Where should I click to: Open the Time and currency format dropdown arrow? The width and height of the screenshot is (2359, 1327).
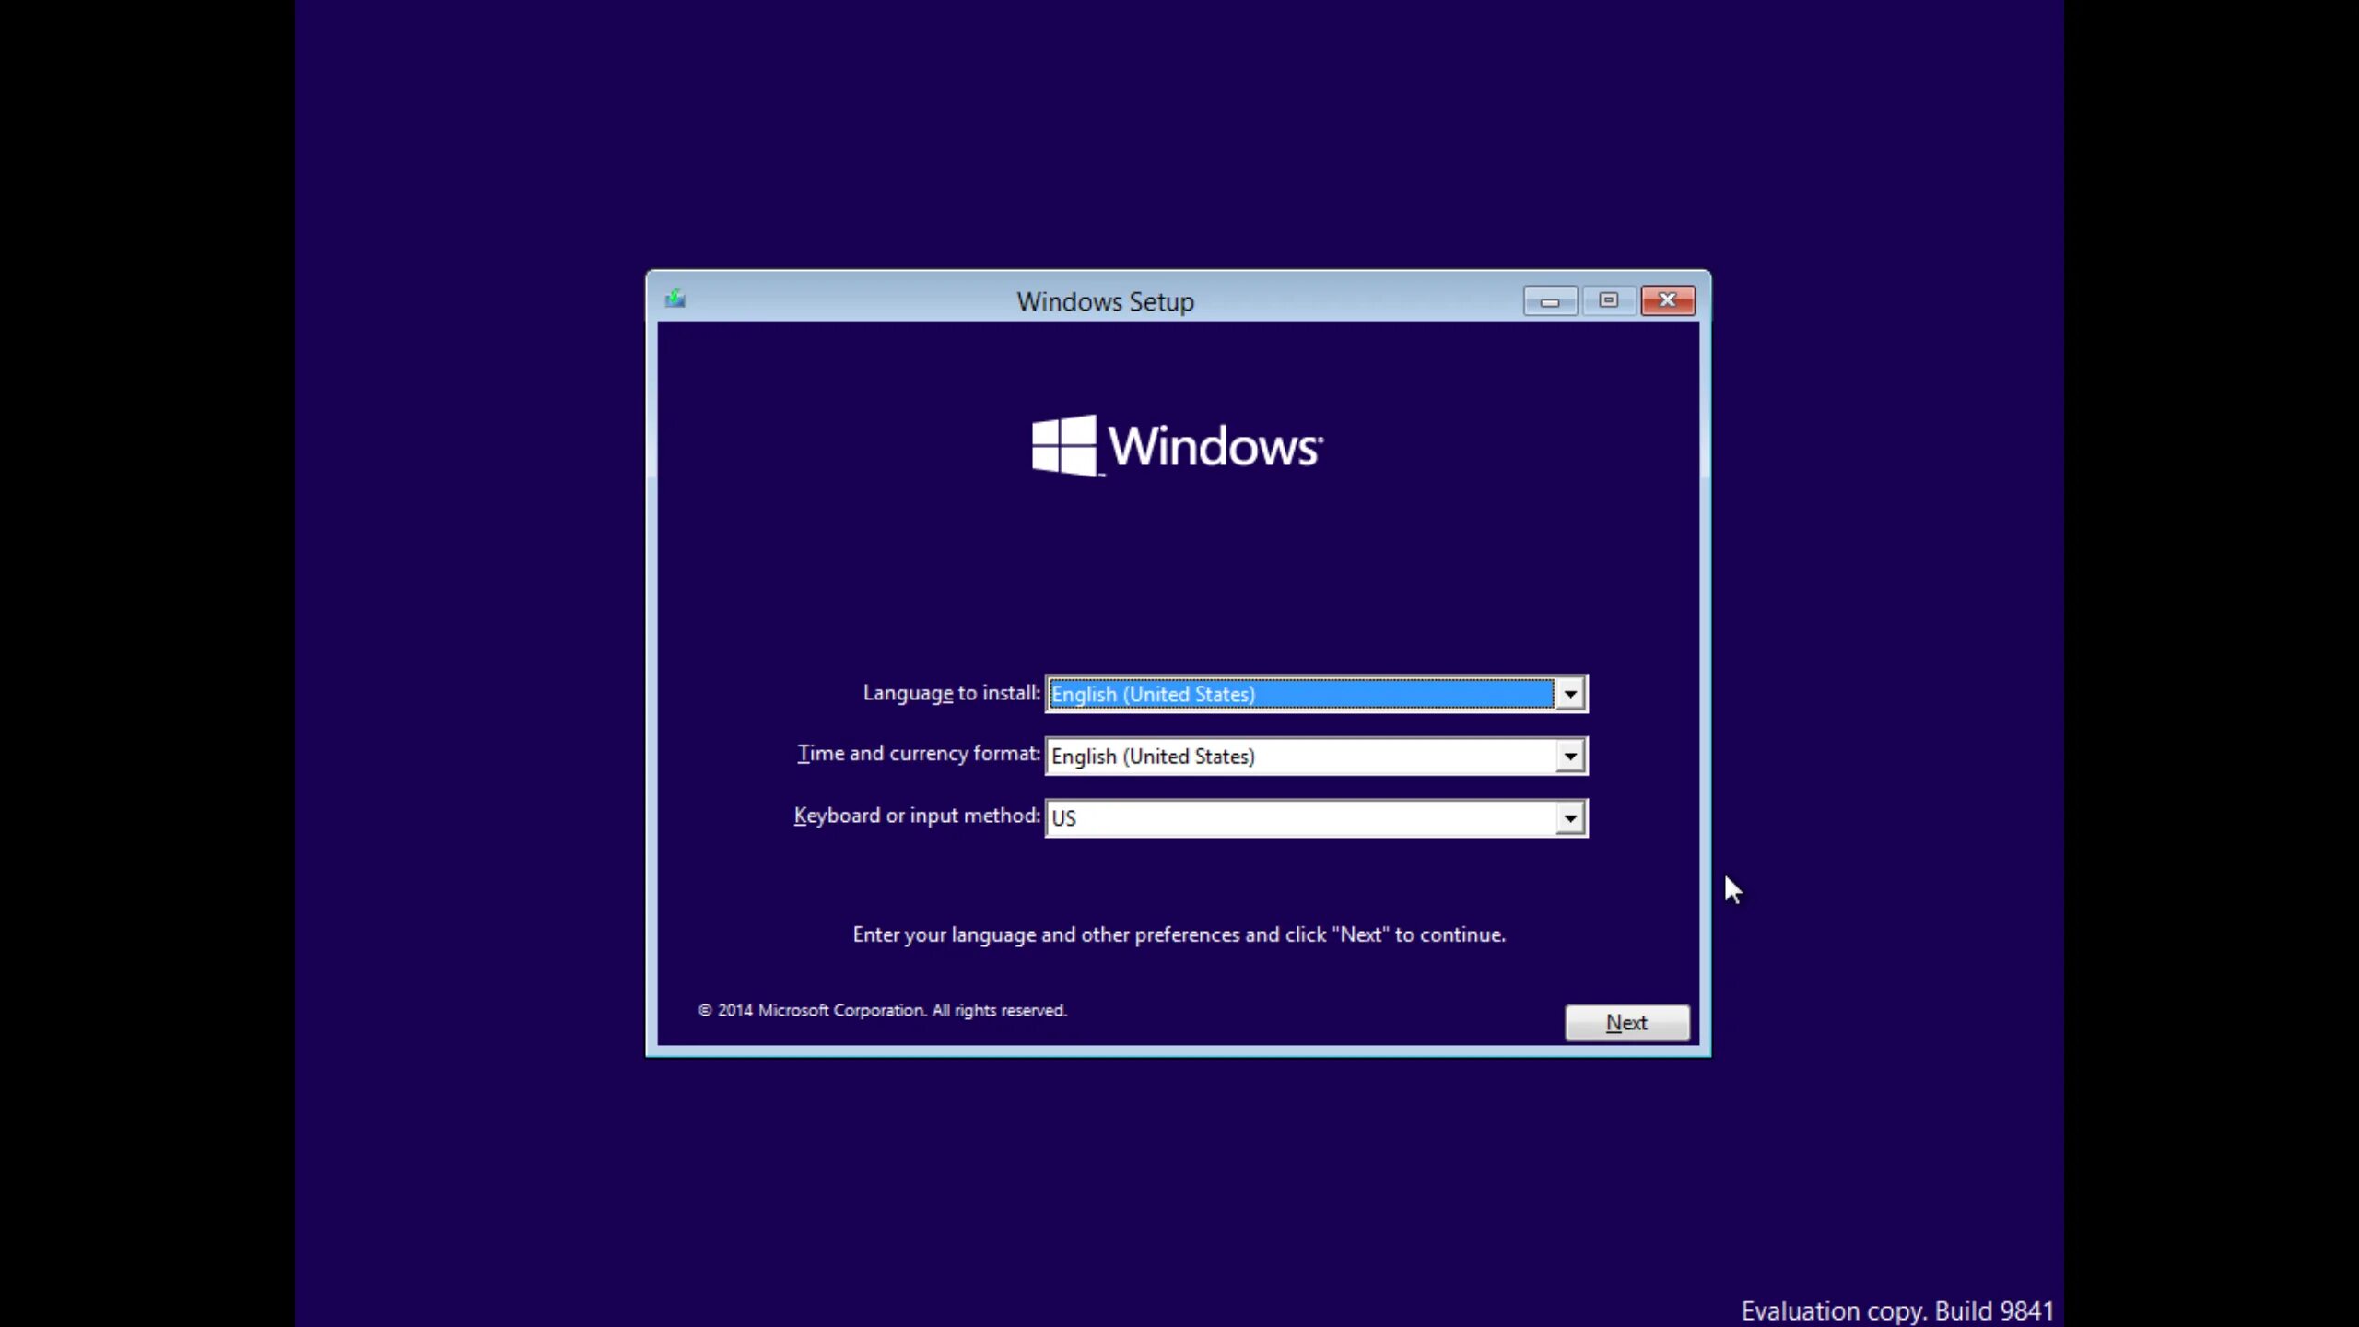(1569, 757)
